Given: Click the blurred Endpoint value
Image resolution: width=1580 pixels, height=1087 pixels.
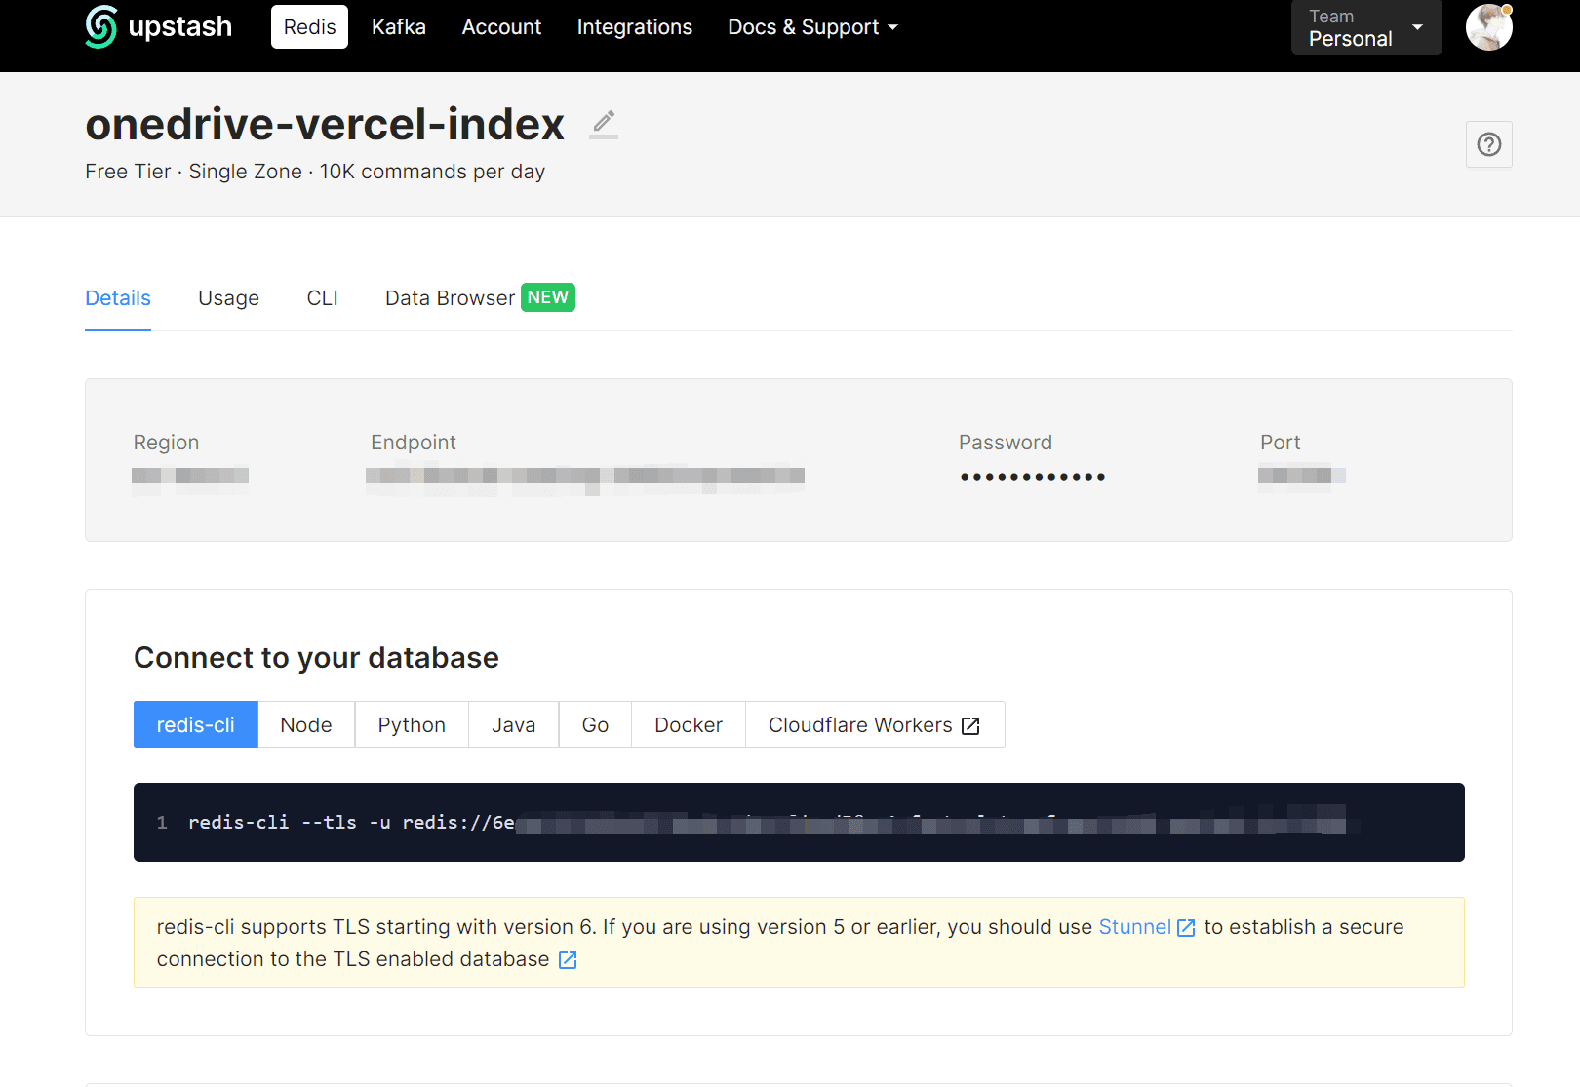Looking at the screenshot, I should (585, 477).
